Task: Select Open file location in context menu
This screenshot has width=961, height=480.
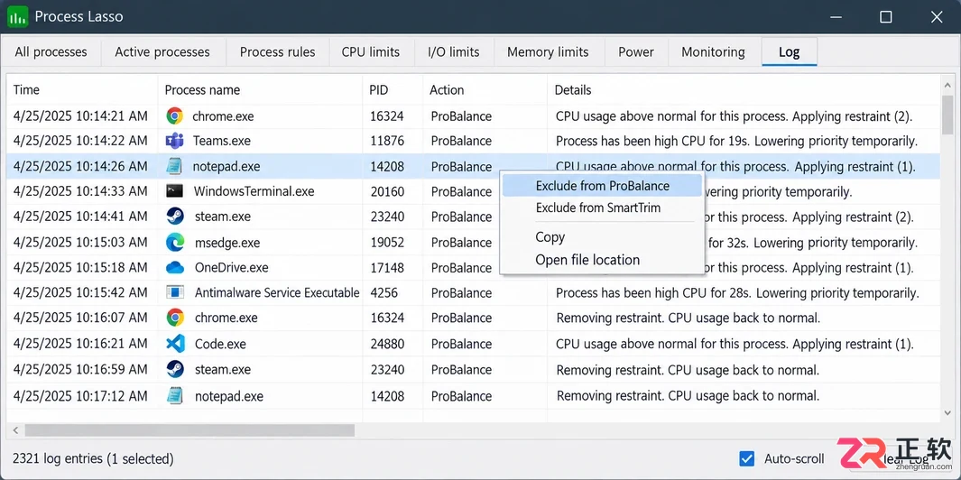Action: click(602, 260)
